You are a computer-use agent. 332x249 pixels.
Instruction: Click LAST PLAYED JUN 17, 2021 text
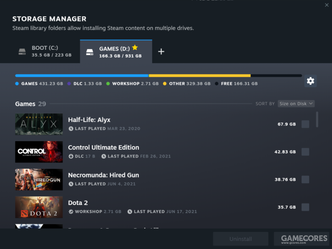[166, 212]
